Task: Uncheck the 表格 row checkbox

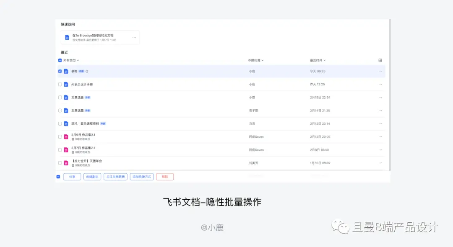Action: (x=60, y=71)
